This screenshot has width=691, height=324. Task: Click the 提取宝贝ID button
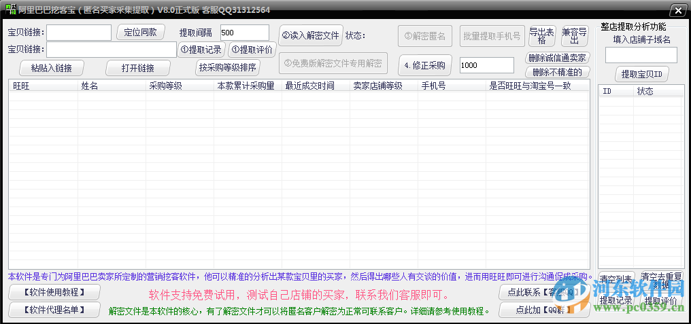[641, 74]
